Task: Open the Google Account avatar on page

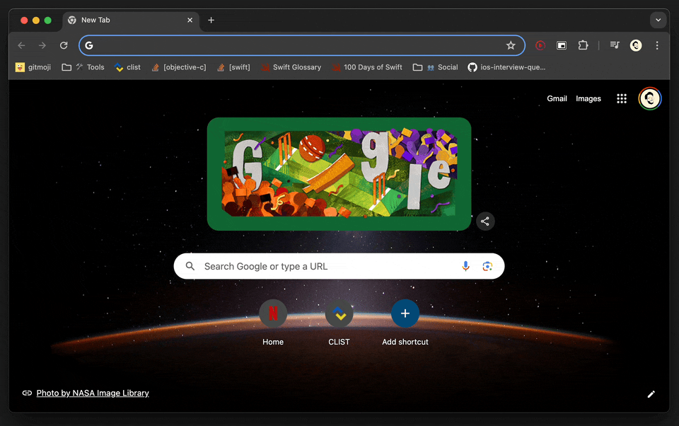Action: click(x=649, y=98)
